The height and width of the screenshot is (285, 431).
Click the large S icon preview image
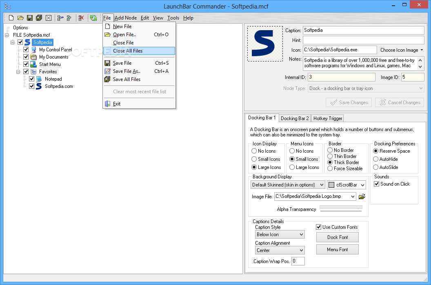[265, 44]
